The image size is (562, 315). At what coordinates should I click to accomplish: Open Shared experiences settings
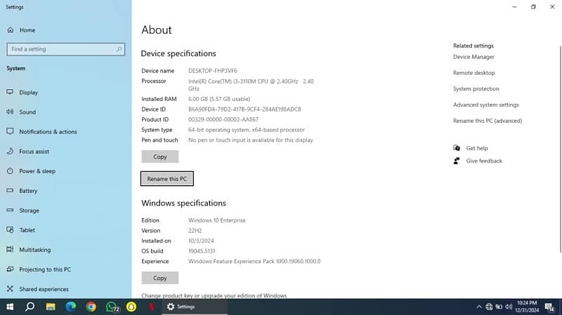[x=43, y=289]
